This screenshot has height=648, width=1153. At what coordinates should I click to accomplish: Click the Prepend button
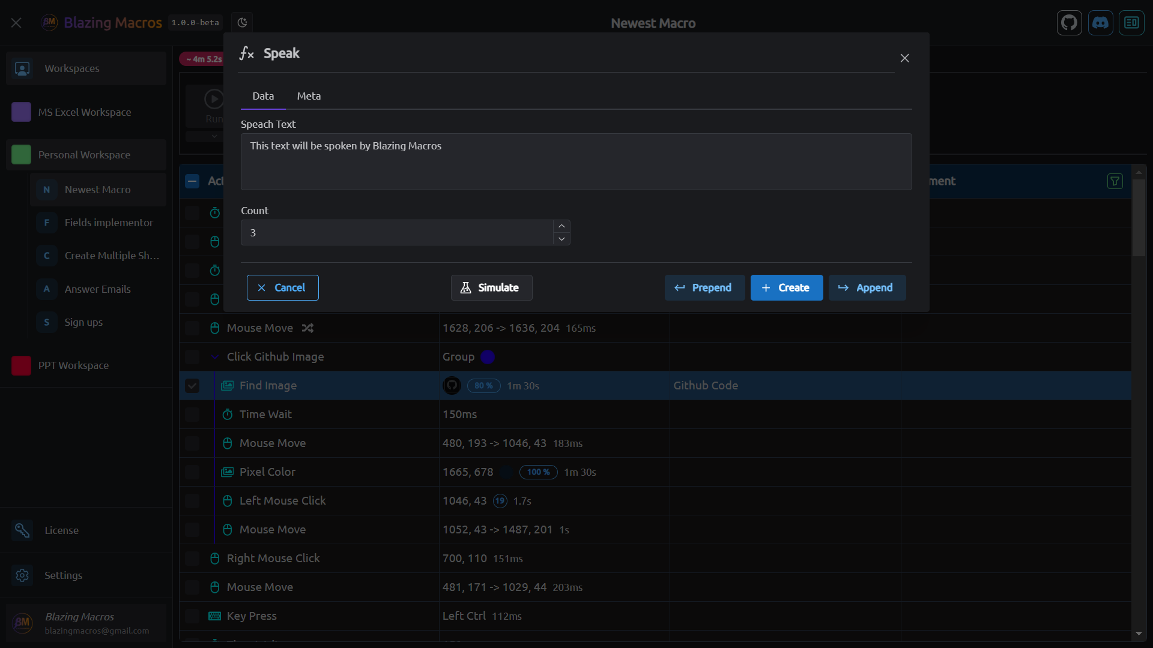(704, 288)
